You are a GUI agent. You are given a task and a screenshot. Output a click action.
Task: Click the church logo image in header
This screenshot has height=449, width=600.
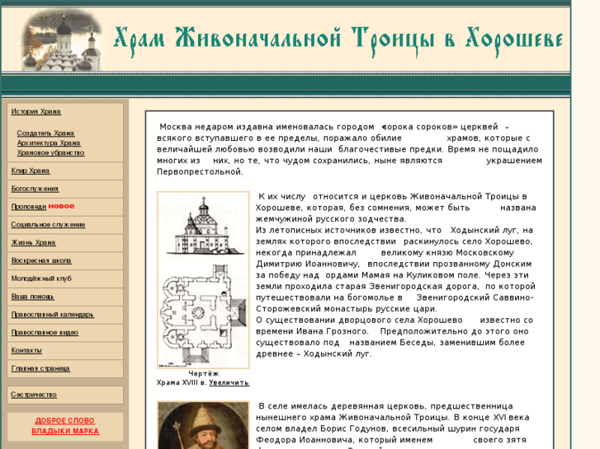point(61,41)
